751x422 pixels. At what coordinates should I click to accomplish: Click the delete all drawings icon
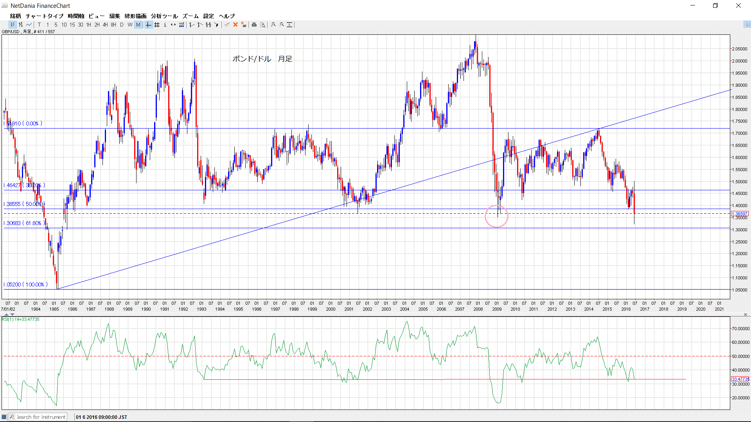(x=244, y=25)
